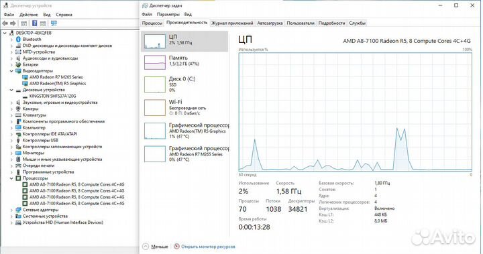The height and width of the screenshot is (254, 483).
Task: Select the Камеры camera icon
Action: tap(18, 109)
